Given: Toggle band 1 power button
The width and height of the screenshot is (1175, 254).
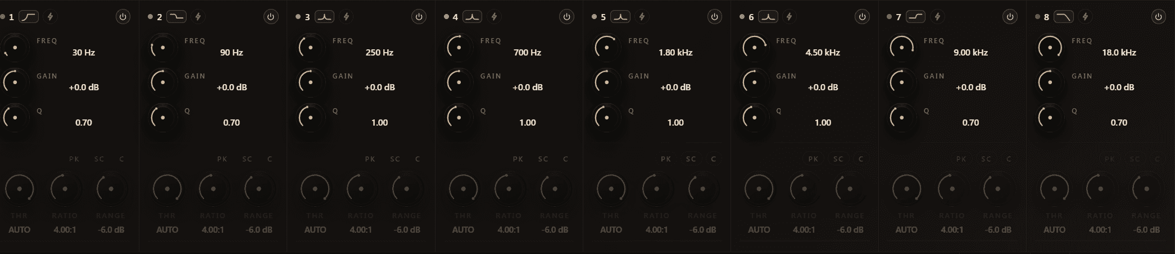Looking at the screenshot, I should pos(123,17).
